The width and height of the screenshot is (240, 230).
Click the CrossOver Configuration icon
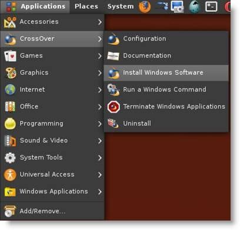point(114,39)
